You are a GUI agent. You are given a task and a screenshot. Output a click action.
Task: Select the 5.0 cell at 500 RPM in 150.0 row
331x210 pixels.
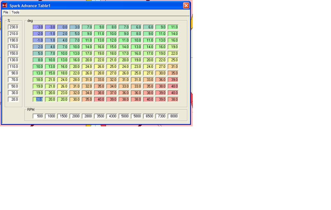38,53
